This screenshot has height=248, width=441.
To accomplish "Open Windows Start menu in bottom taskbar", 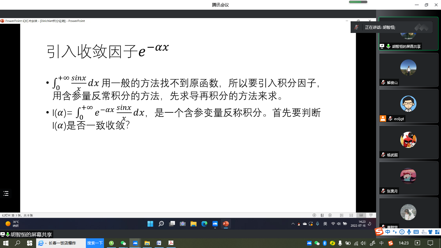I will (5, 243).
